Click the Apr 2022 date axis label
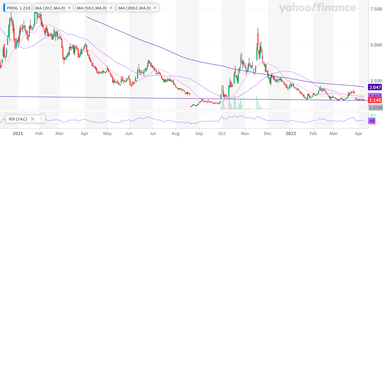This screenshot has height=387, width=387. click(x=359, y=134)
